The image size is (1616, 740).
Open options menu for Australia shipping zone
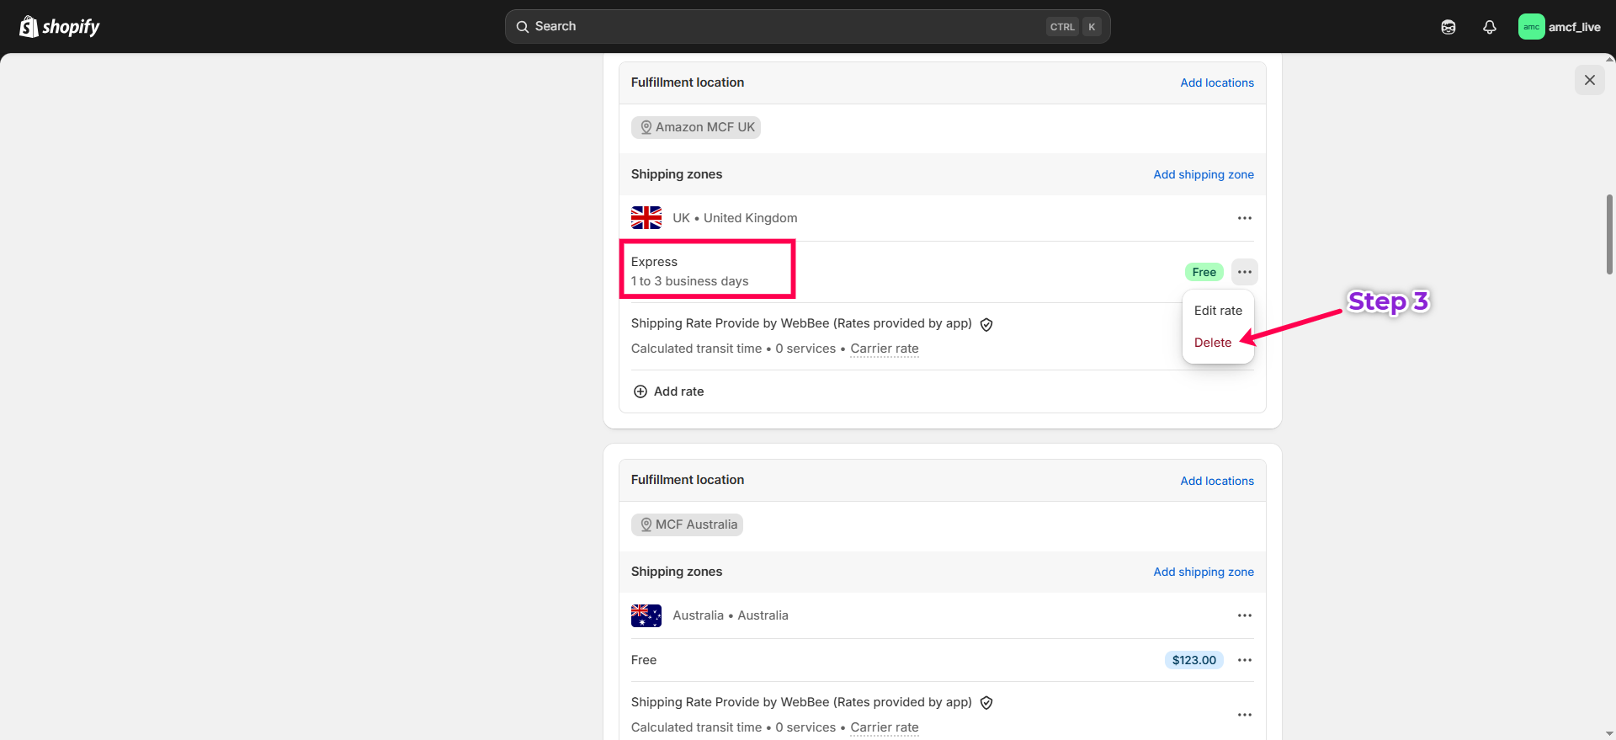click(1244, 615)
